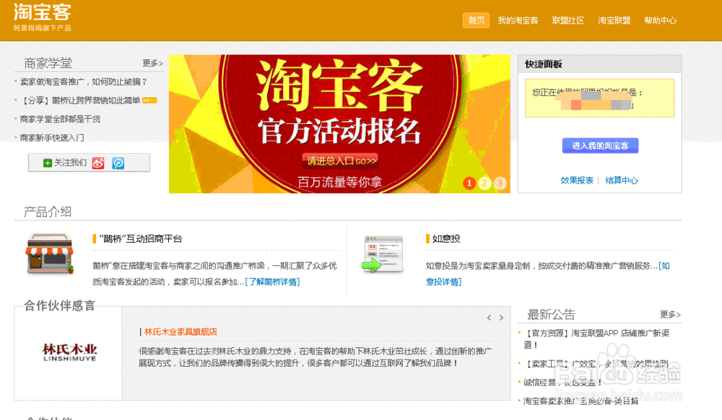Click the 如意投 product heading

[x=446, y=239]
